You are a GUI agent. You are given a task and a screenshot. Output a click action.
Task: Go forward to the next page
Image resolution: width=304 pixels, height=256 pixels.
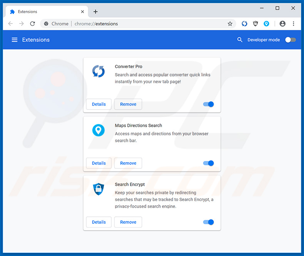(x=21, y=23)
